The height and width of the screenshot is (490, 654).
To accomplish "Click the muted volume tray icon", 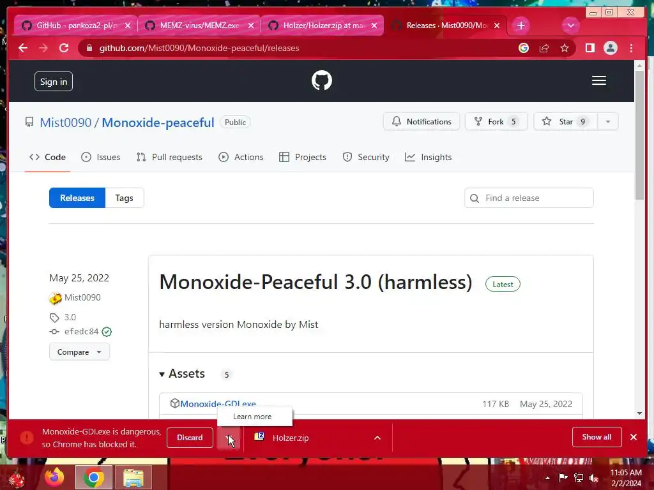I will (x=593, y=477).
